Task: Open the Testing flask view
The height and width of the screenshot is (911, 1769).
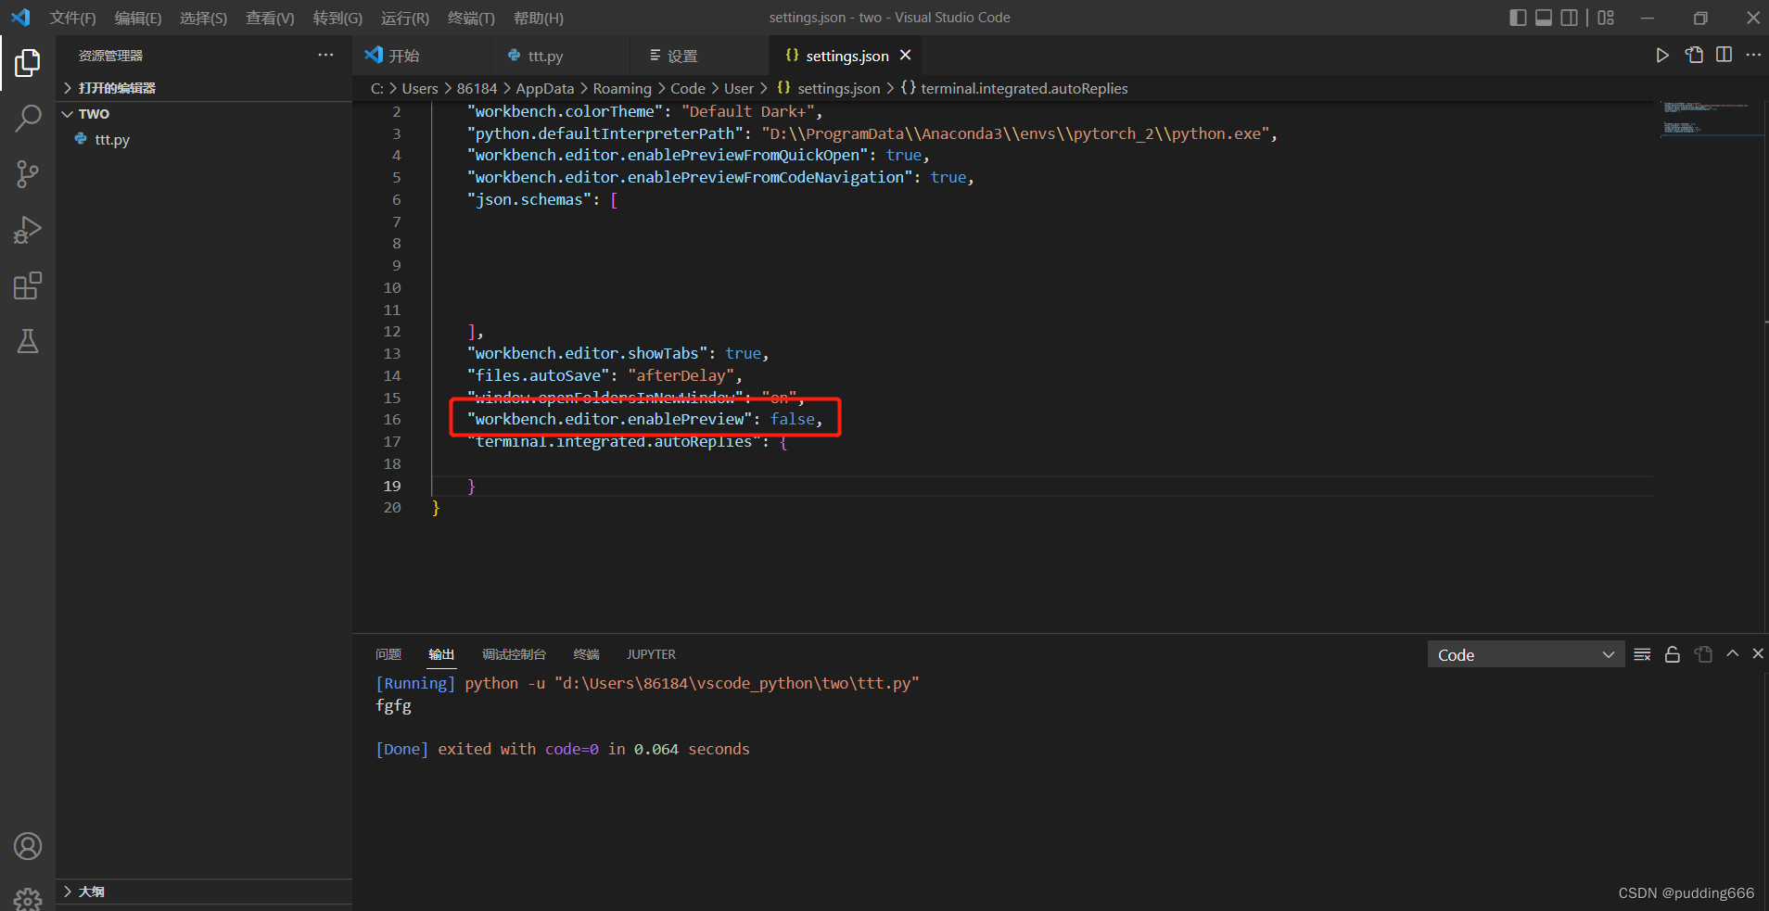Action: coord(28,341)
